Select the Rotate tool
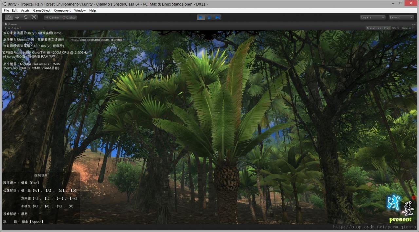The height and width of the screenshot is (232, 419). click(26, 17)
